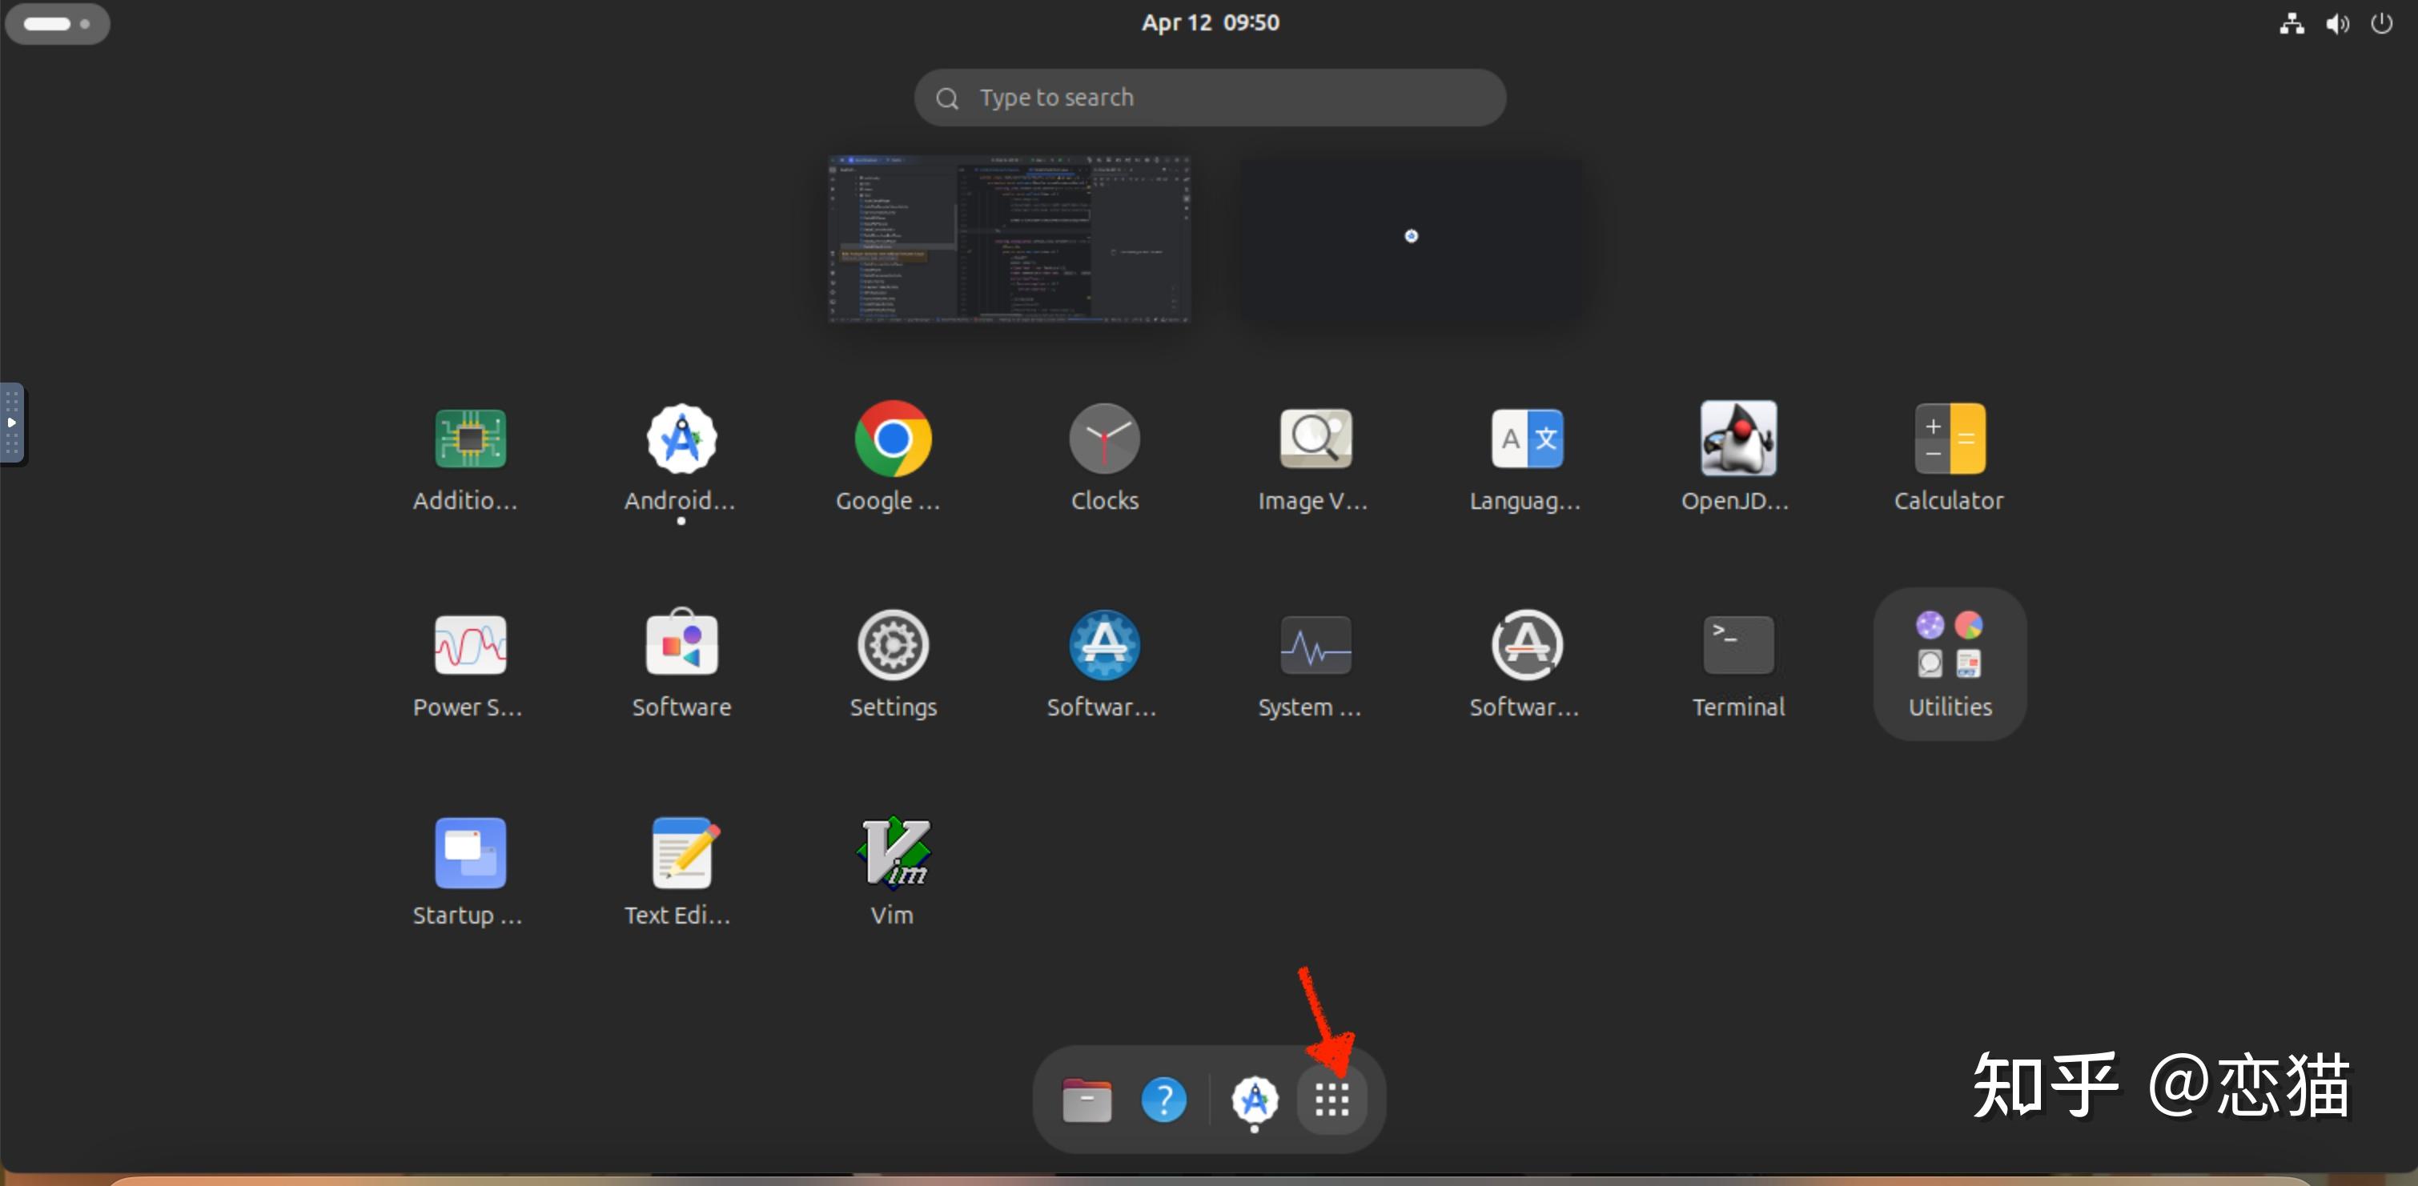Switch to Android Studio in the dock
The height and width of the screenshot is (1186, 2418).
point(1255,1099)
